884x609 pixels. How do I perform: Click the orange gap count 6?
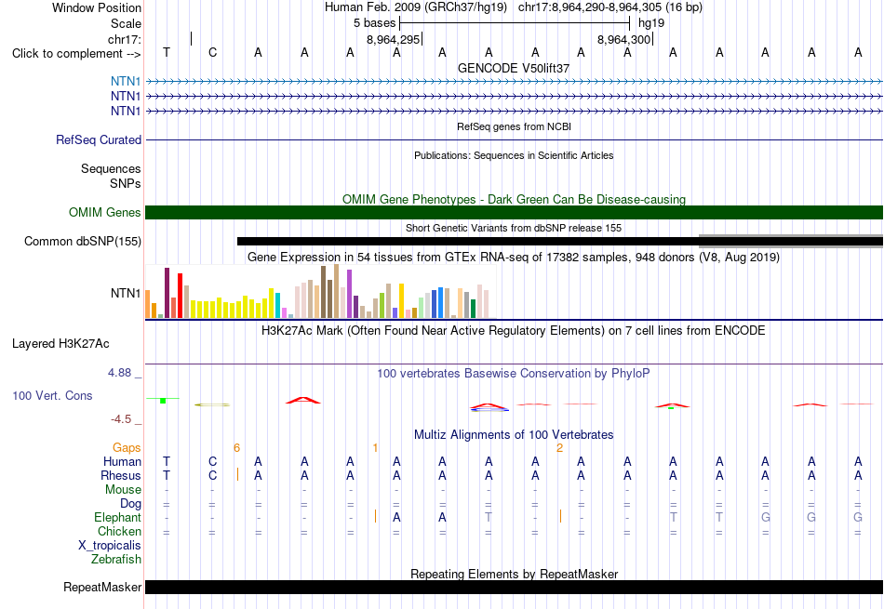coord(236,448)
